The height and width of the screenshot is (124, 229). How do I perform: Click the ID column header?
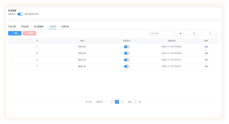point(37,41)
